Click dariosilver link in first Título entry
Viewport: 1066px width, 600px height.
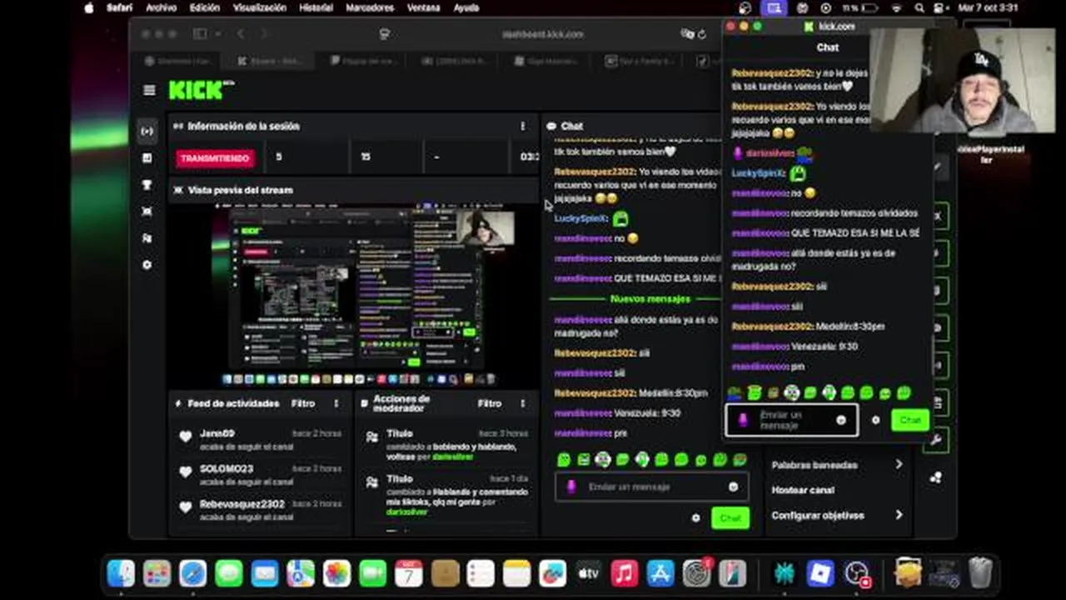click(x=454, y=457)
